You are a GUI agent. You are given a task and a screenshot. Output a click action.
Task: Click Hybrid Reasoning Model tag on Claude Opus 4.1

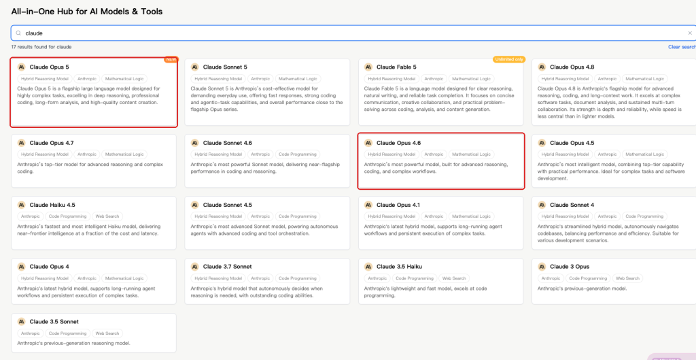tap(391, 216)
